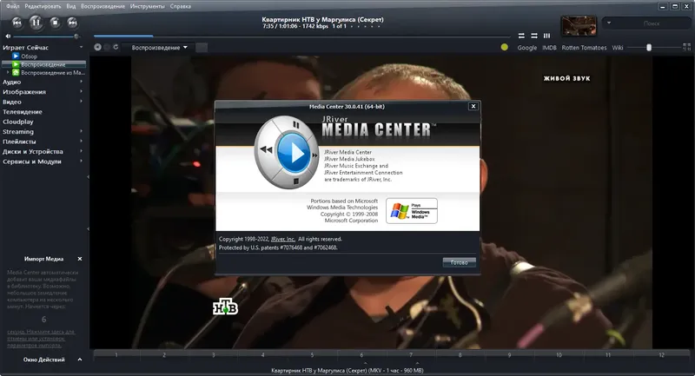Close the Импорт Медиа panel

point(80,259)
